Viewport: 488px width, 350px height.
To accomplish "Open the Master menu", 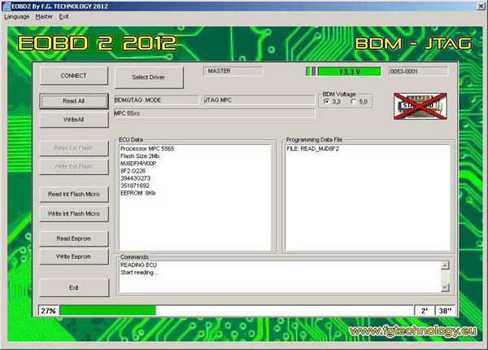I will click(44, 16).
